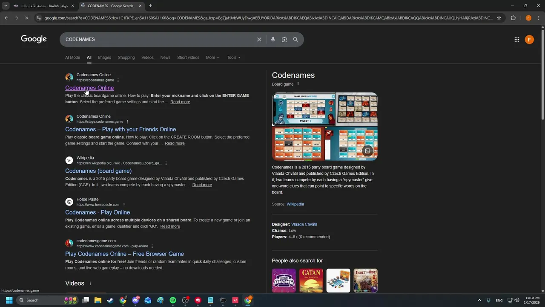
Task: Open the Gartic Phone thumbnail
Action: pyautogui.click(x=284, y=281)
